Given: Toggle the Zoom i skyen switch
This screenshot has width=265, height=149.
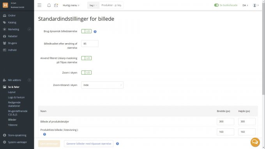Looking at the screenshot, I should (87, 73).
